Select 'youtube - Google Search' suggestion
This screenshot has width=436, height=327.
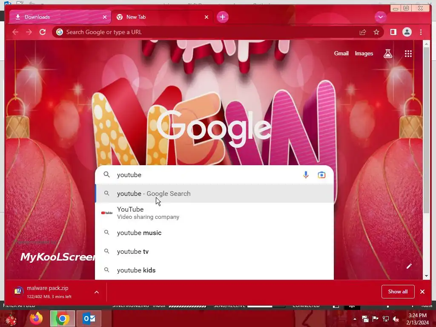215,194
